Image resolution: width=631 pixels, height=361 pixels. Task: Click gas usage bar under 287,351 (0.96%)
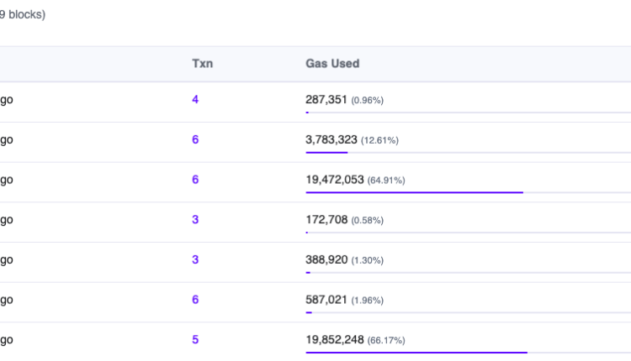click(x=468, y=112)
